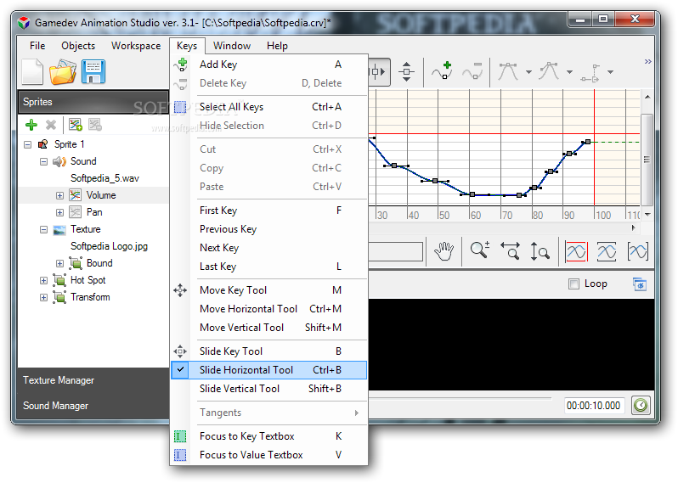Choose Move Key Tool from menu
This screenshot has height=483, width=678.
pyautogui.click(x=268, y=290)
